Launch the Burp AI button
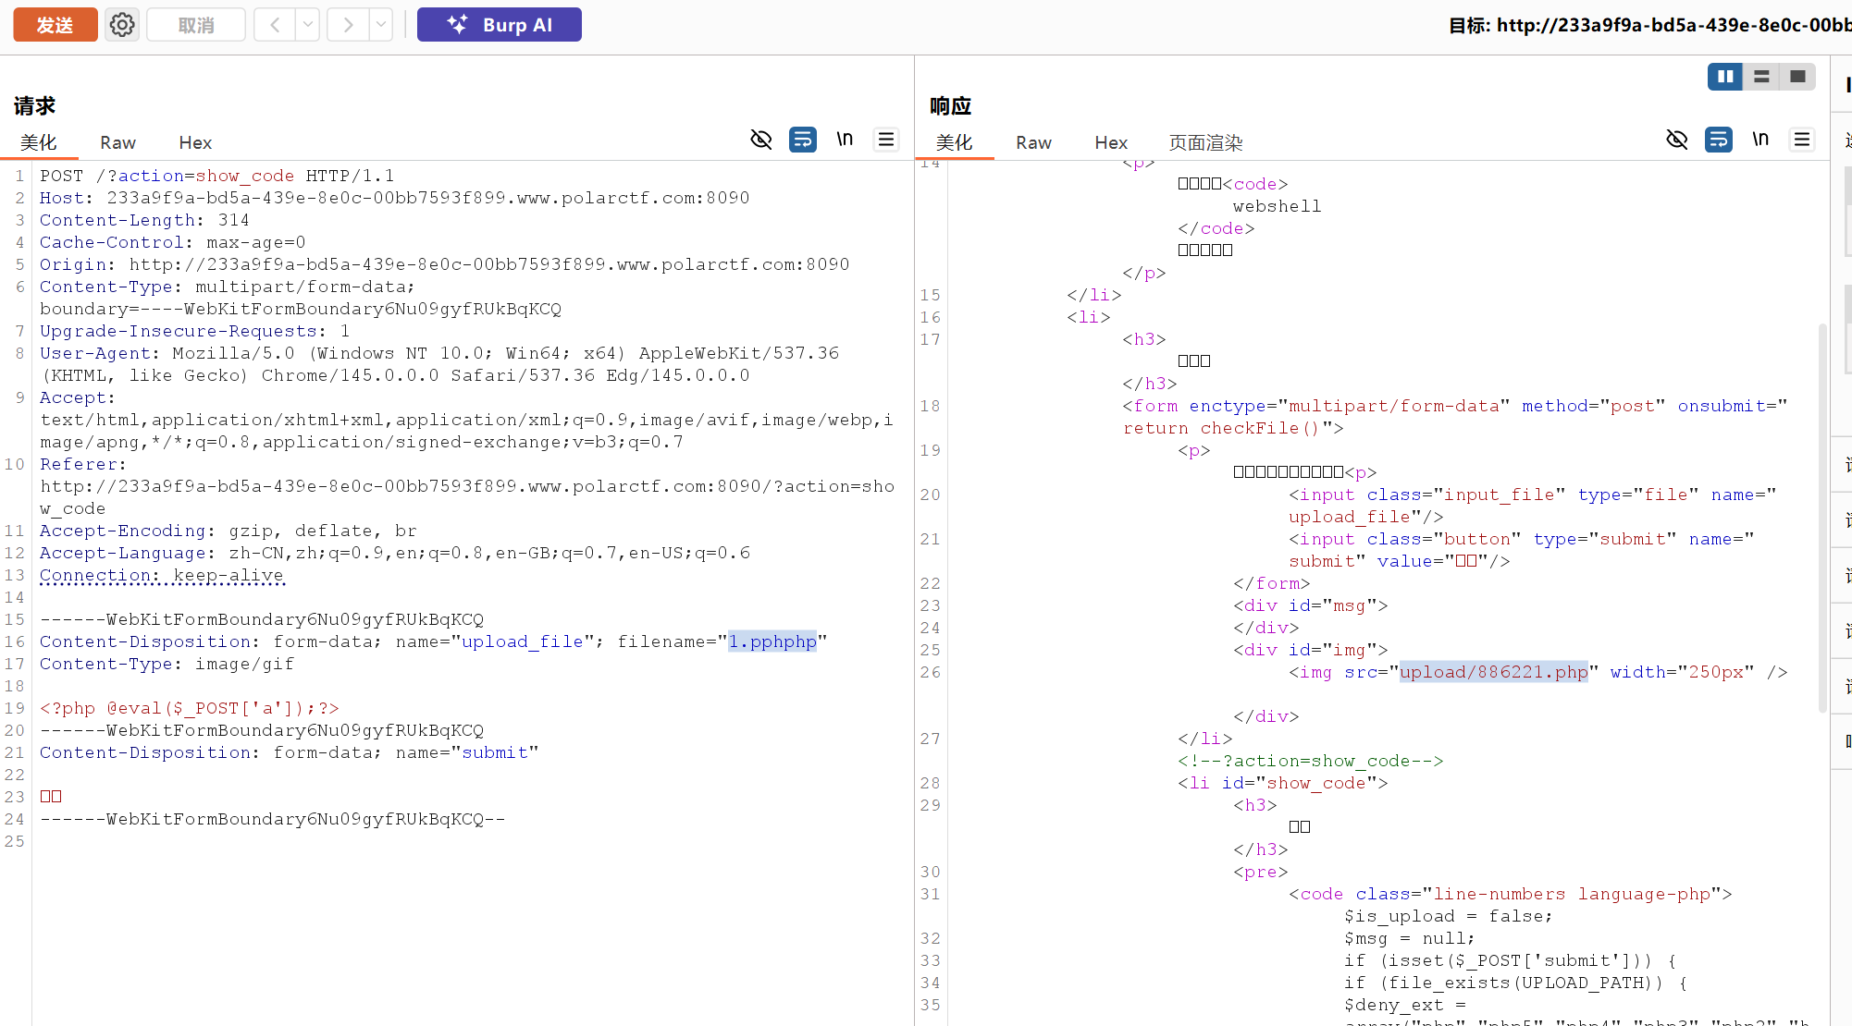This screenshot has width=1852, height=1026. click(x=500, y=25)
